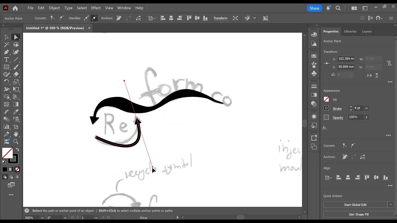Select the Scale tool
Image resolution: width=397 pixels, height=223 pixels.
[x=16, y=82]
